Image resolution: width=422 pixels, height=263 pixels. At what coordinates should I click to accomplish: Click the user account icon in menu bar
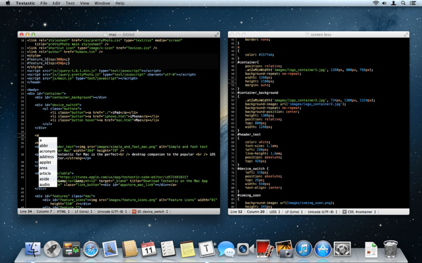394,3
